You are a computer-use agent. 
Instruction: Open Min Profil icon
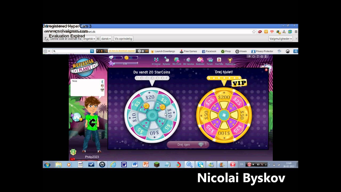coord(177,61)
